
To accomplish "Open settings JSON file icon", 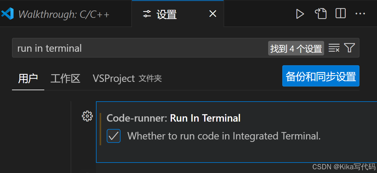I will (320, 14).
